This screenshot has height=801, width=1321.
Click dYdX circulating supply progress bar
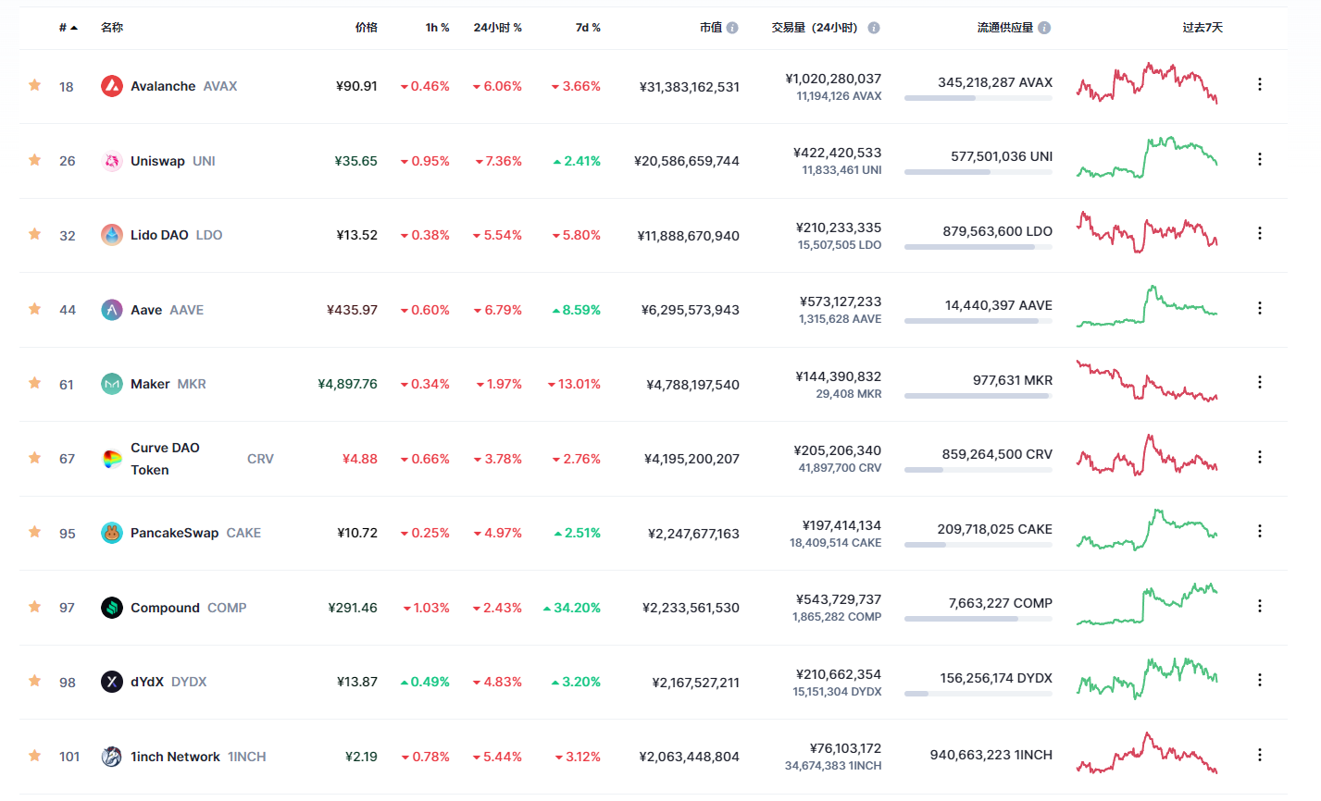pyautogui.click(x=978, y=694)
